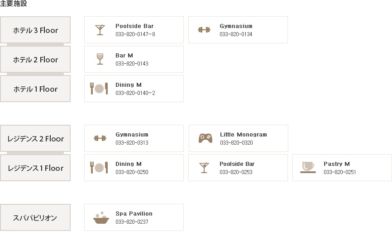This screenshot has width=392, height=240.
Task: Click the coffee cup icon for Pastry M
Action: [x=308, y=167]
